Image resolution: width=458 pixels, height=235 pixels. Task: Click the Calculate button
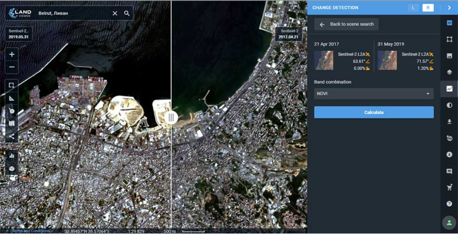(x=374, y=112)
